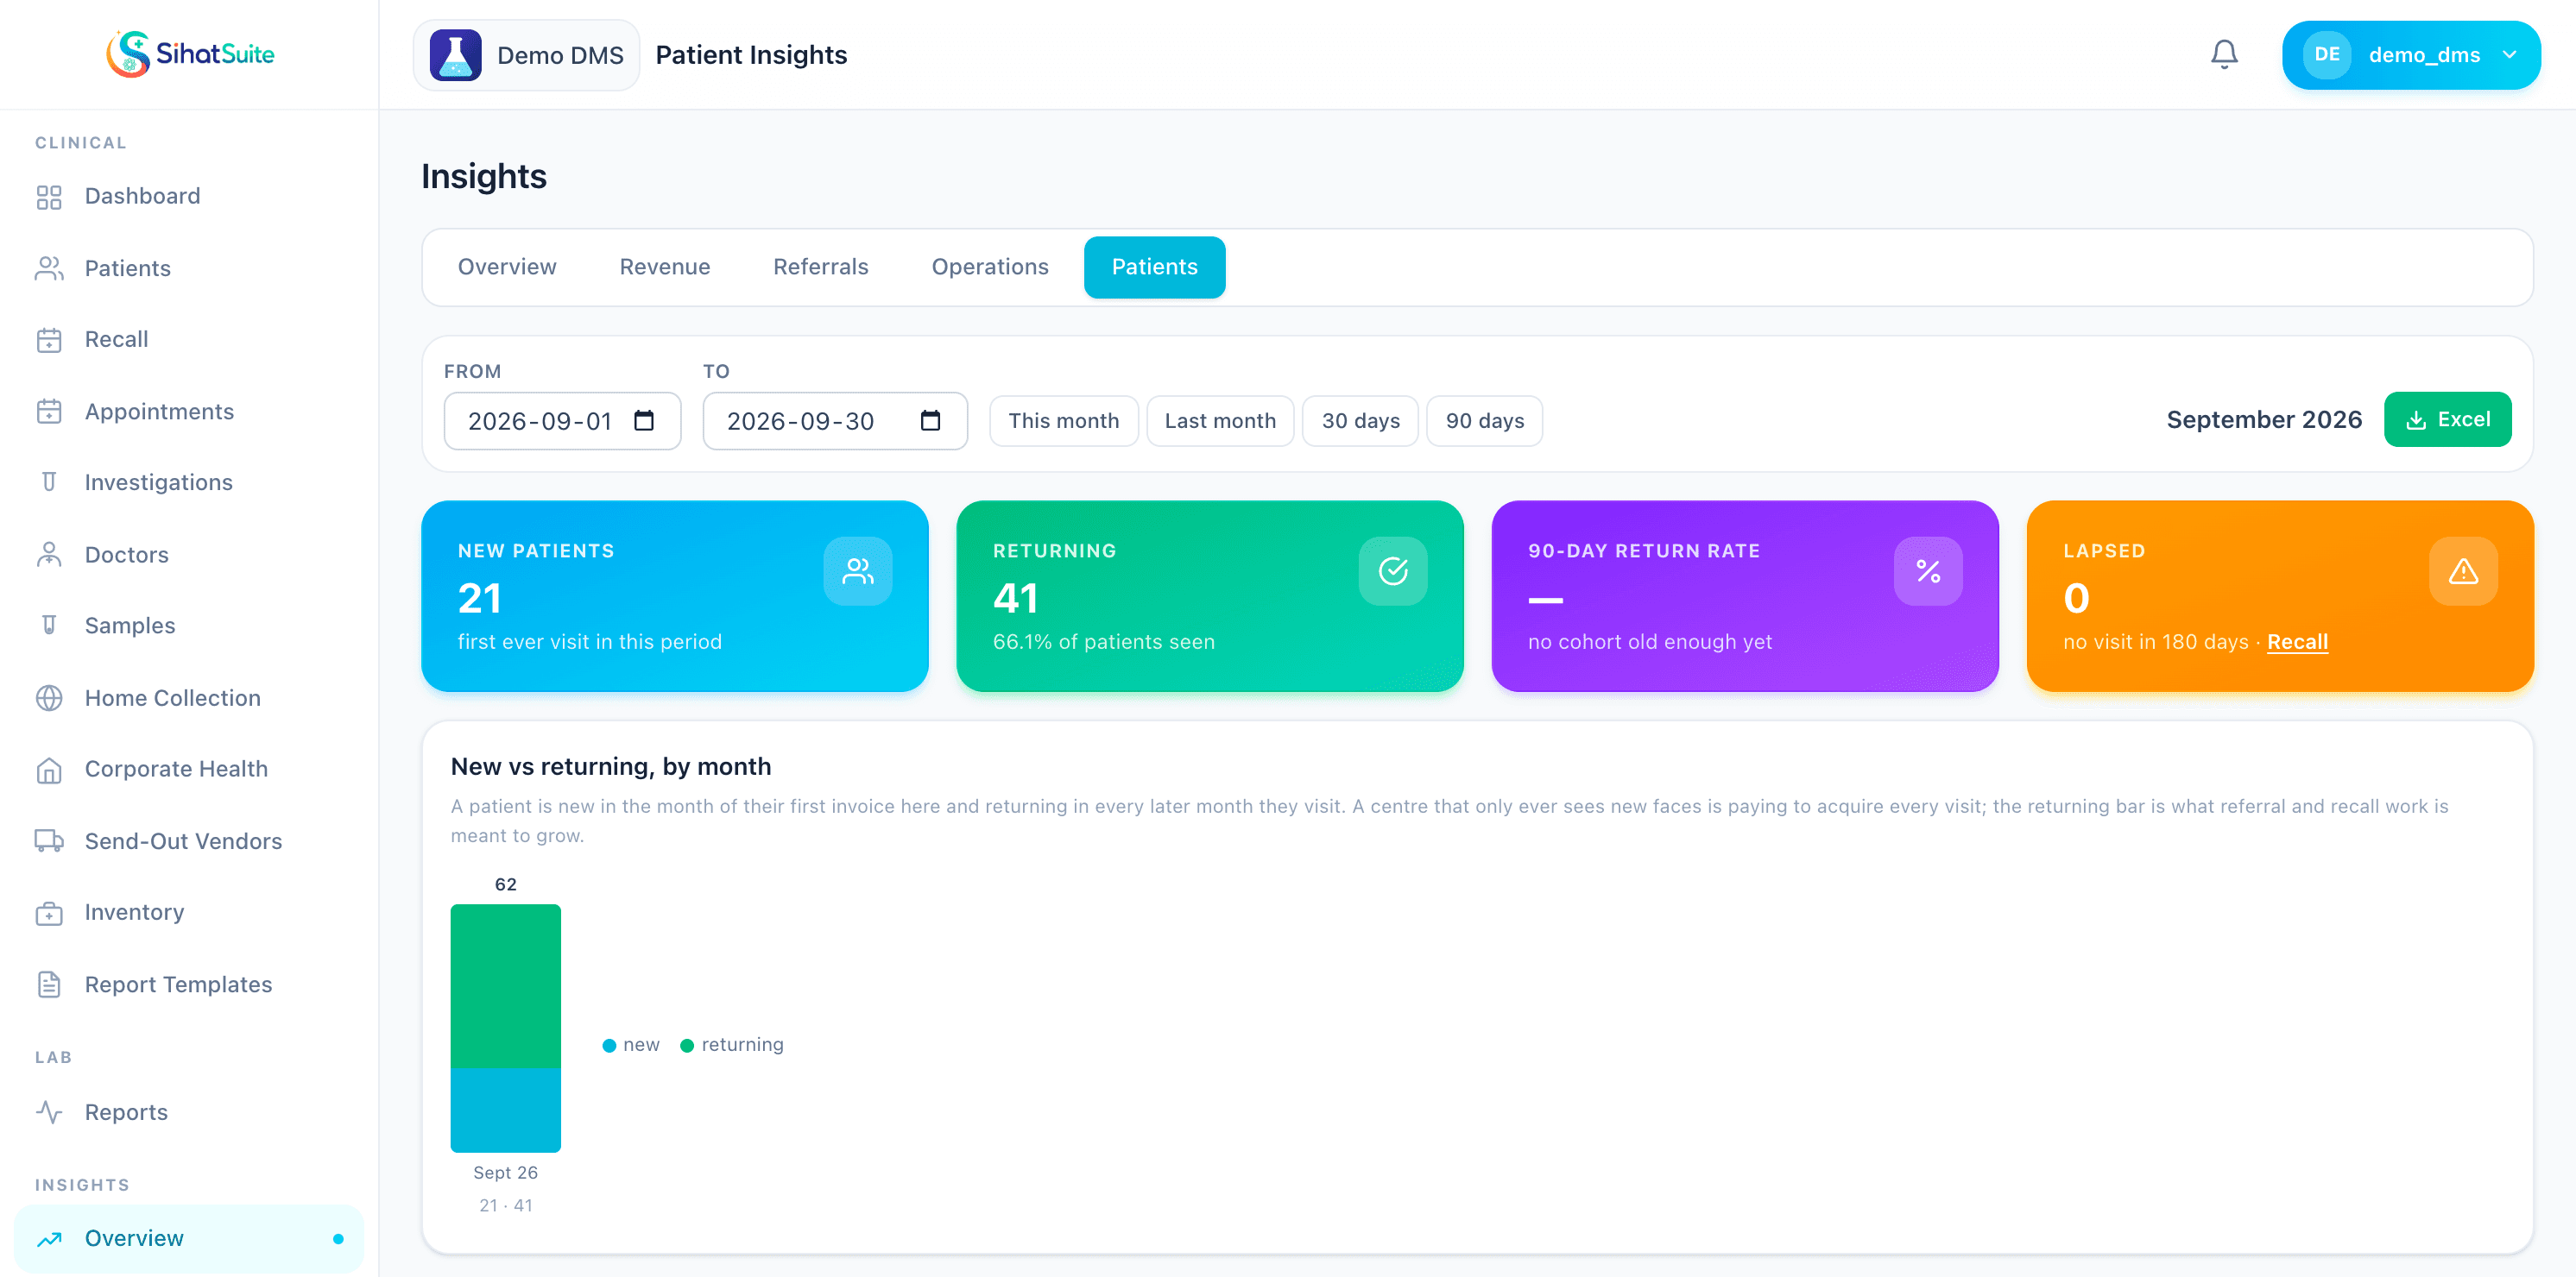Viewport: 2576px width, 1277px height.
Task: Apply the Last month preset
Action: pyautogui.click(x=1220, y=421)
